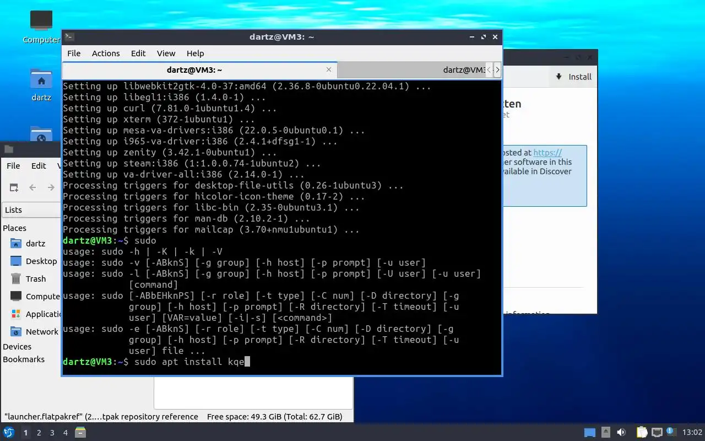This screenshot has height=441, width=705.
Task: Go back in file manager
Action: point(32,187)
